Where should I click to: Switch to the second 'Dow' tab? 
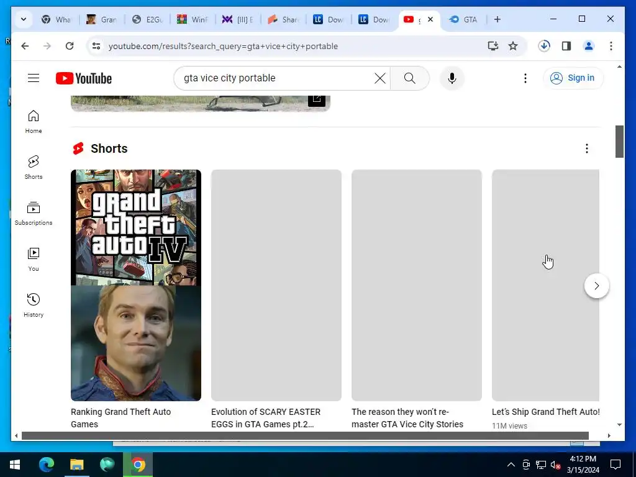point(375,19)
